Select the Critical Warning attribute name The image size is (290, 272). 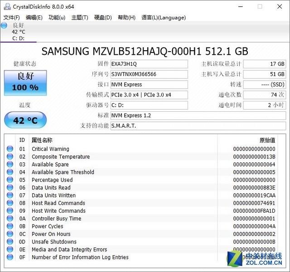click(x=50, y=149)
